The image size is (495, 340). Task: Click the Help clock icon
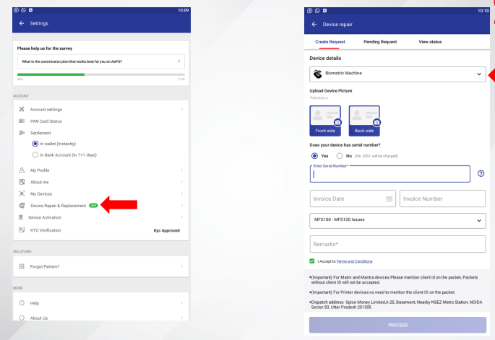[22, 302]
